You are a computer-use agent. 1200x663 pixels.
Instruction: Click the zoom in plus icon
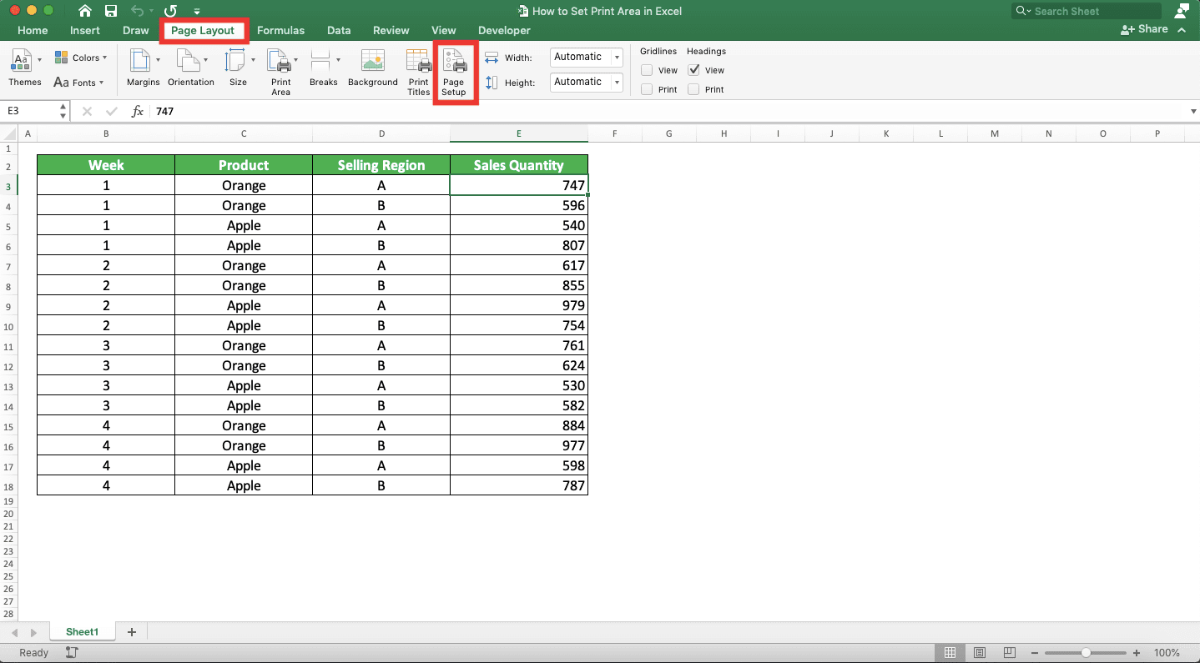[x=1136, y=653]
